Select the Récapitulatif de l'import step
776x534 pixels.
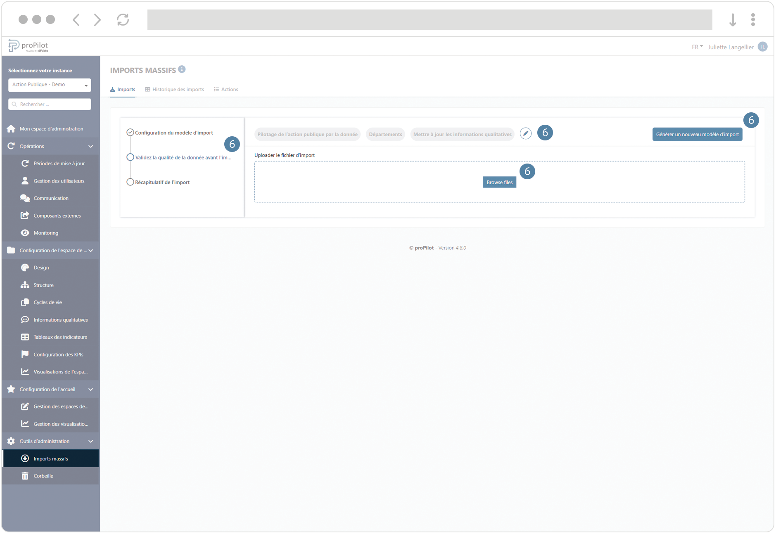[x=162, y=182]
